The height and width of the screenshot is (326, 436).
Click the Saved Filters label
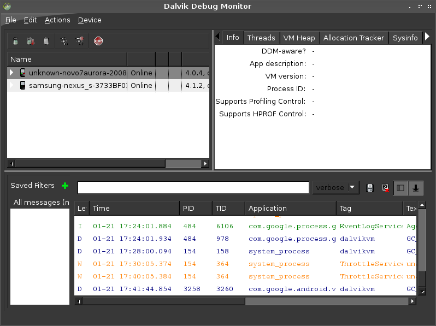coord(32,185)
